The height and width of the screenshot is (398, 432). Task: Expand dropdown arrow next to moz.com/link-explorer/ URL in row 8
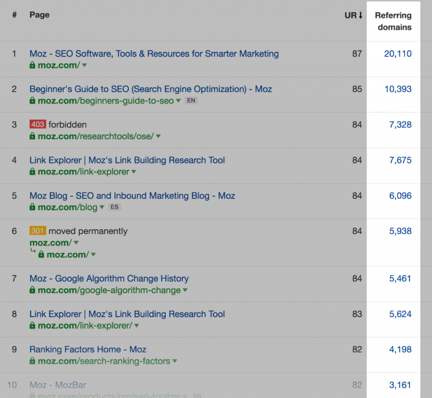[136, 325]
